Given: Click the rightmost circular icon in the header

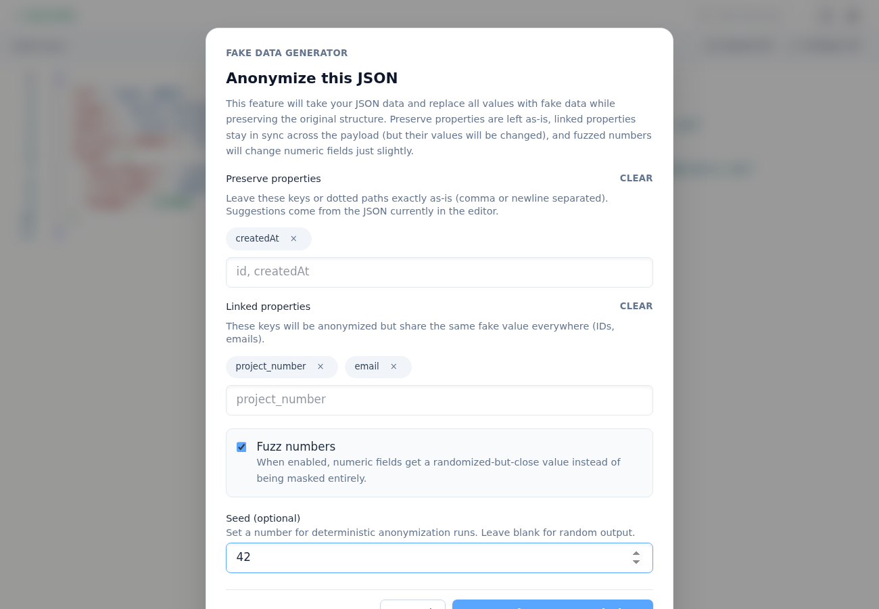Looking at the screenshot, I should point(852,15).
